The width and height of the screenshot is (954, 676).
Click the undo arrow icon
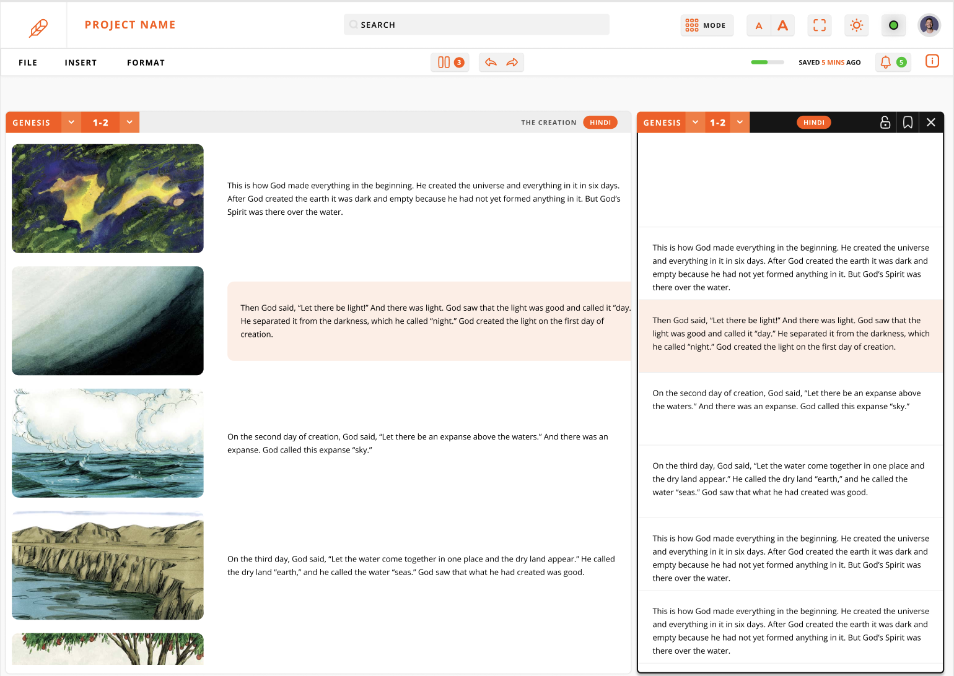tap(491, 63)
